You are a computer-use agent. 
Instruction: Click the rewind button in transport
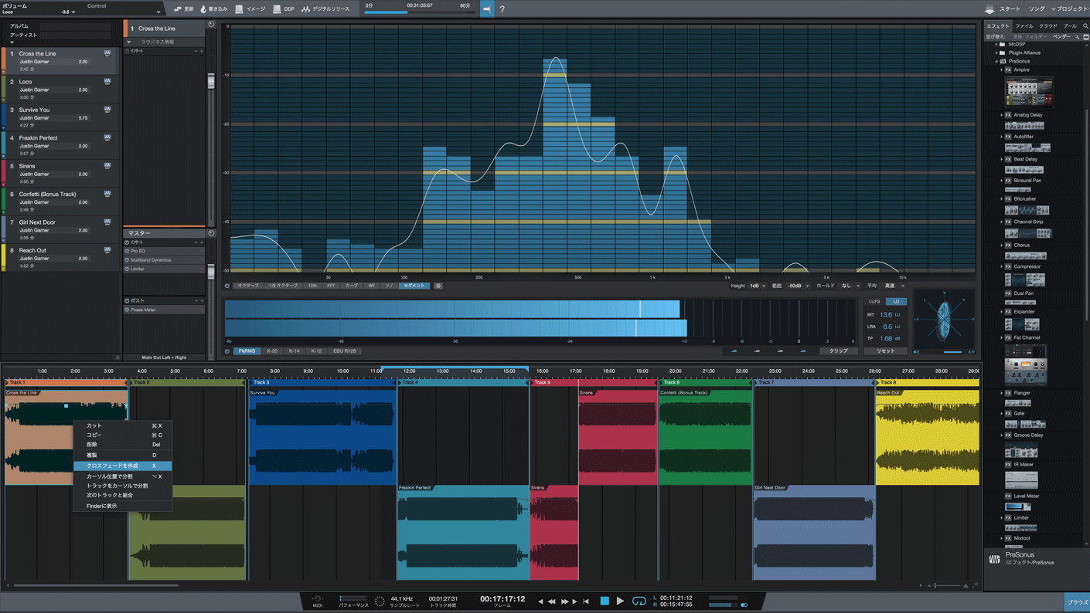point(552,601)
